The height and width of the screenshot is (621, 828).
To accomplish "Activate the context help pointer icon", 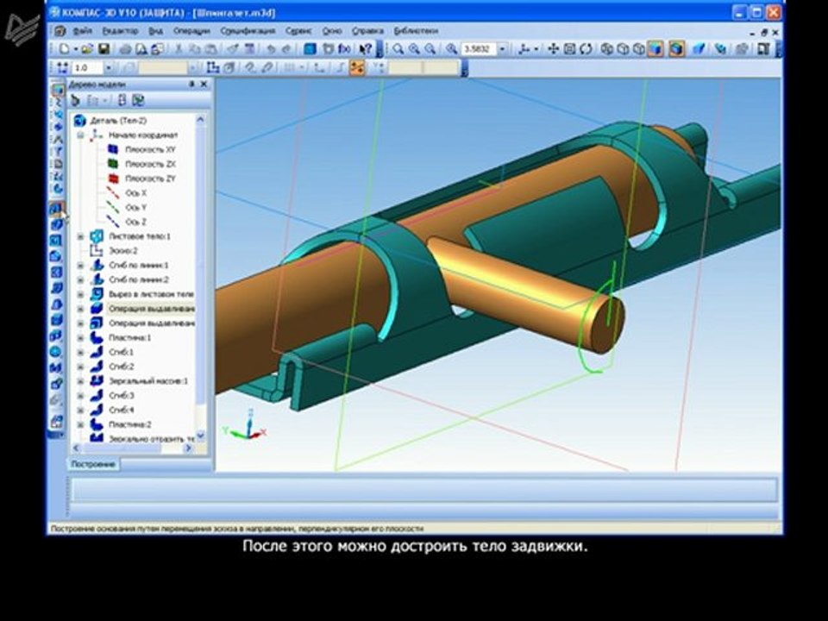I will 366,49.
